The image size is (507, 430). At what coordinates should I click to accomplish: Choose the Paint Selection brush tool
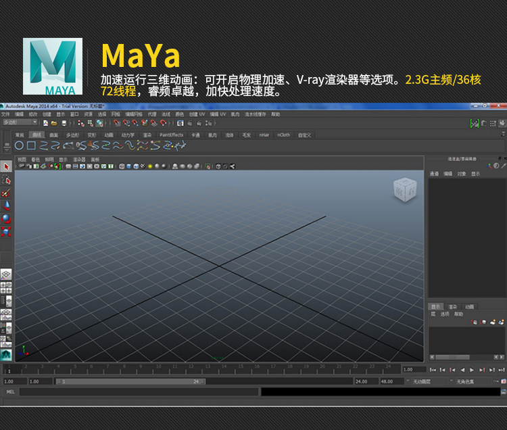click(x=6, y=193)
